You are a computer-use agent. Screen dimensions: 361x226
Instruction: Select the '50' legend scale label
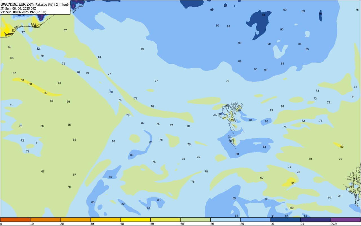[x=152, y=224]
